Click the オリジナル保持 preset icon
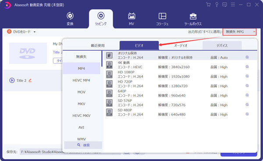The width and height of the screenshot is (263, 161). (x=109, y=56)
